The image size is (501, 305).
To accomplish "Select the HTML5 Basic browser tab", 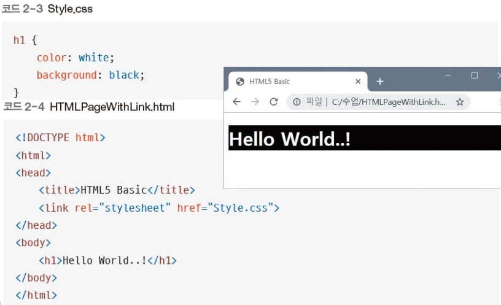I will [x=298, y=82].
